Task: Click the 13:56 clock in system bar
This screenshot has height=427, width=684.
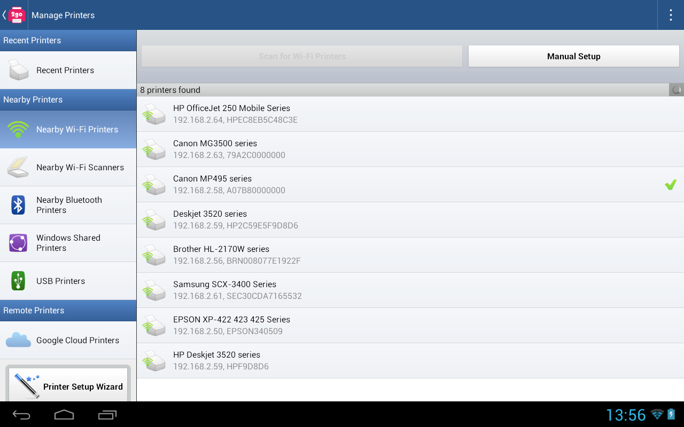Action: coord(626,415)
